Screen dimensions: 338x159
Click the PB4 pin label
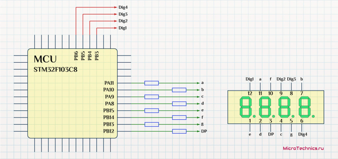pos(90,56)
